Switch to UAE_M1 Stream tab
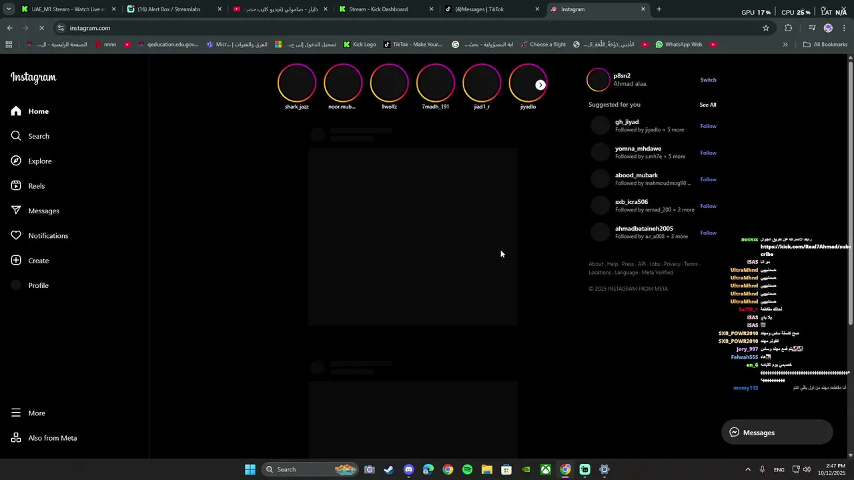 [x=67, y=9]
